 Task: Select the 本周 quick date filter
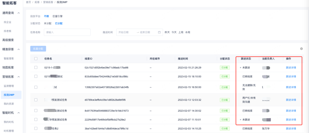(188, 32)
